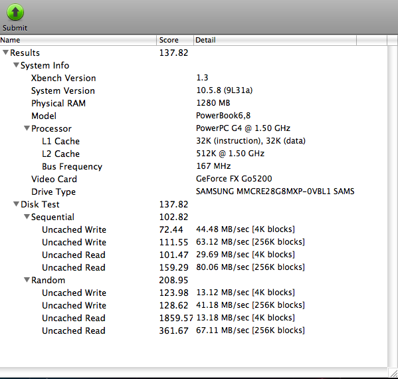
Task: Click the window resize grip corner
Action: (x=393, y=373)
